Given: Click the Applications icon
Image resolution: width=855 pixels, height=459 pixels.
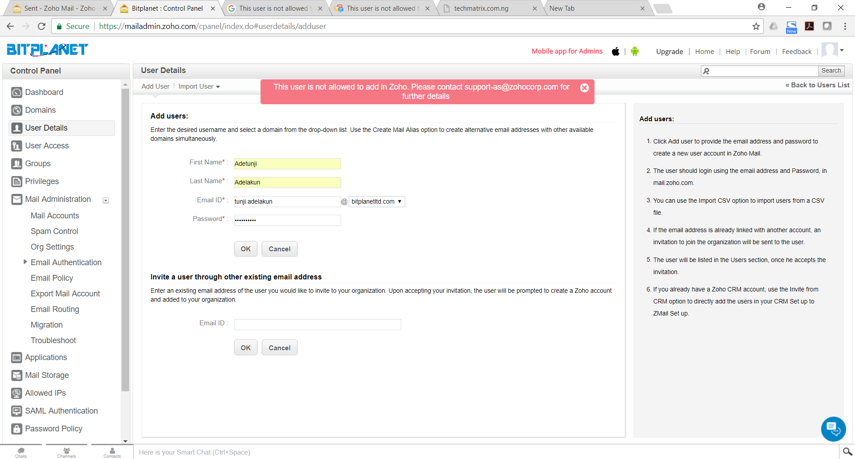Looking at the screenshot, I should pyautogui.click(x=16, y=357).
